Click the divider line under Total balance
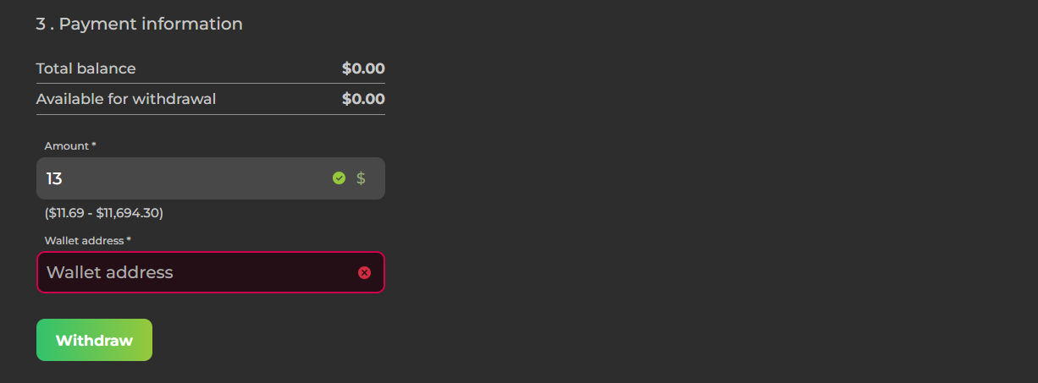 (210, 84)
